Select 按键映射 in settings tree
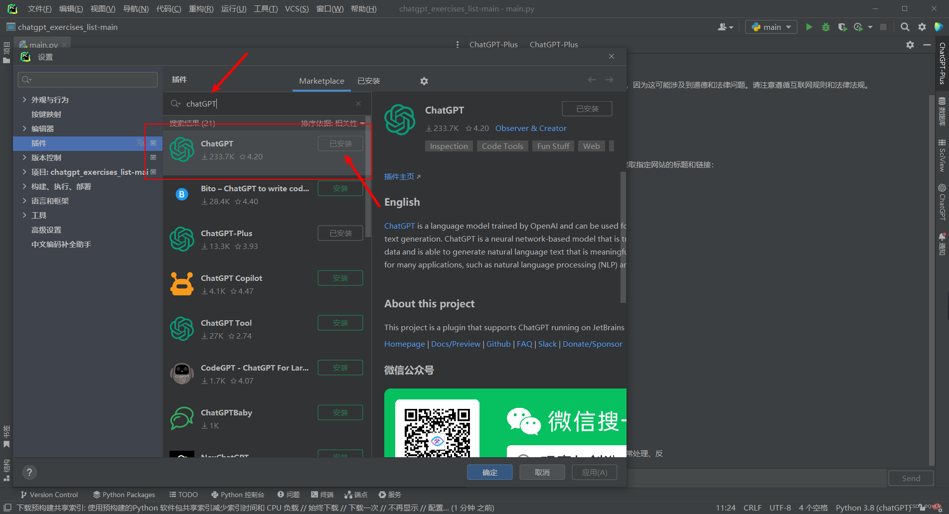Viewport: 949px width, 514px height. coord(46,114)
